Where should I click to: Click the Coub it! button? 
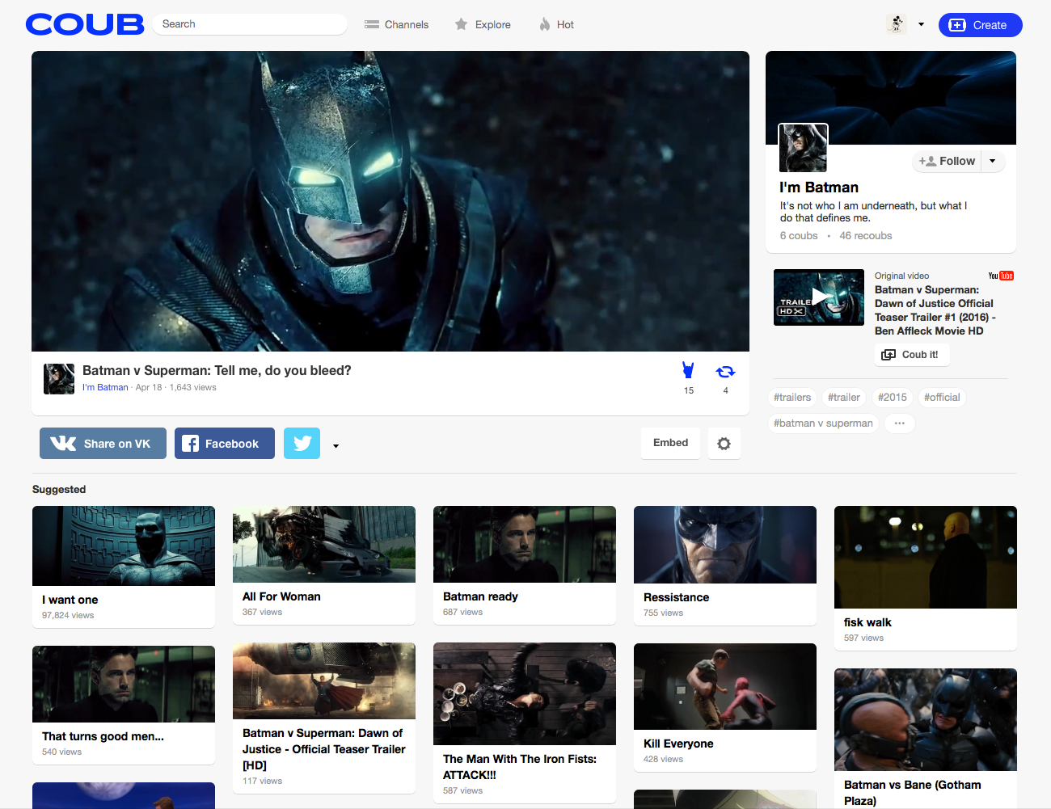click(x=911, y=355)
